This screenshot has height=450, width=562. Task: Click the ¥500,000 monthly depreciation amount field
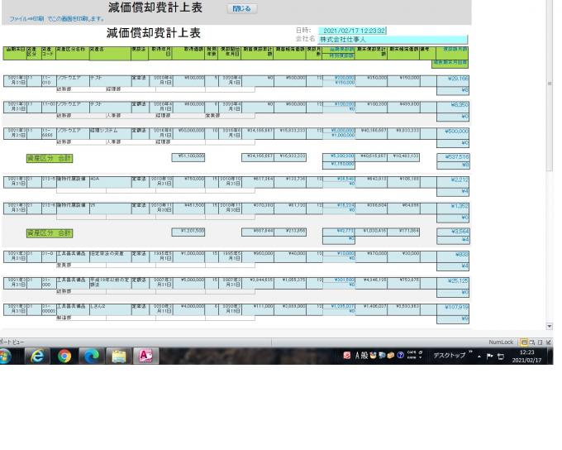[453, 131]
